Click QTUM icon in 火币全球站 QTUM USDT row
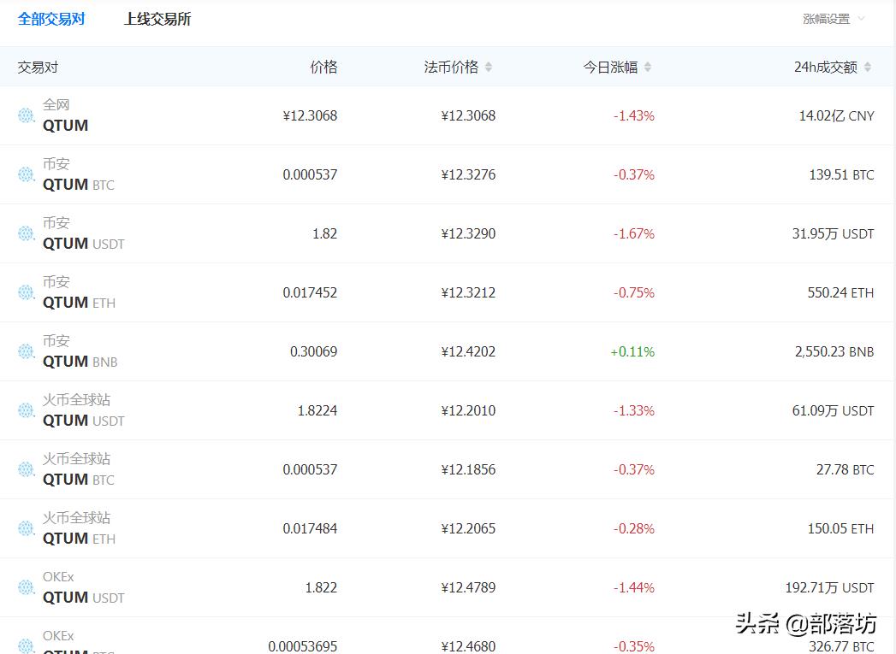Screen dimensions: 896x654 click(x=27, y=410)
